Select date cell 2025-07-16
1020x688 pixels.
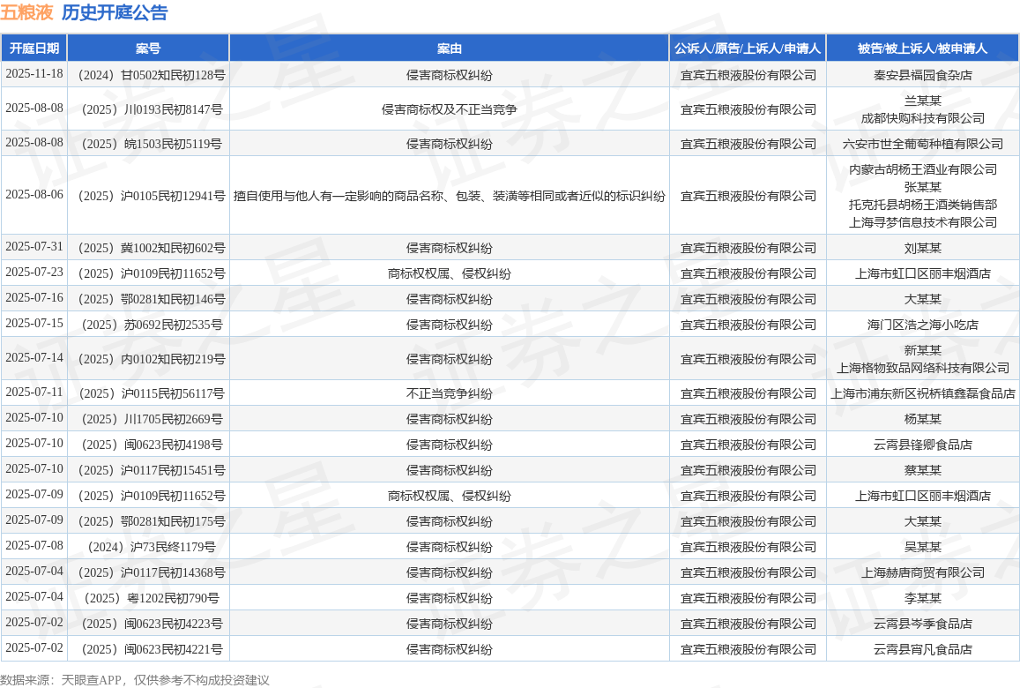click(x=34, y=297)
